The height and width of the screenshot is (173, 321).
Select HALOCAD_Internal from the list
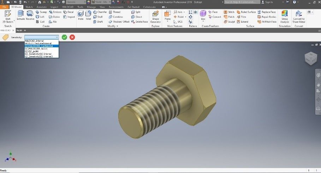42,41
